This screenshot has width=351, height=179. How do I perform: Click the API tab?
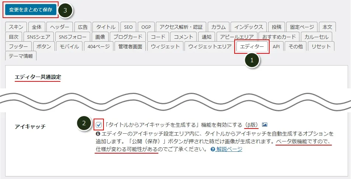pyautogui.click(x=276, y=46)
